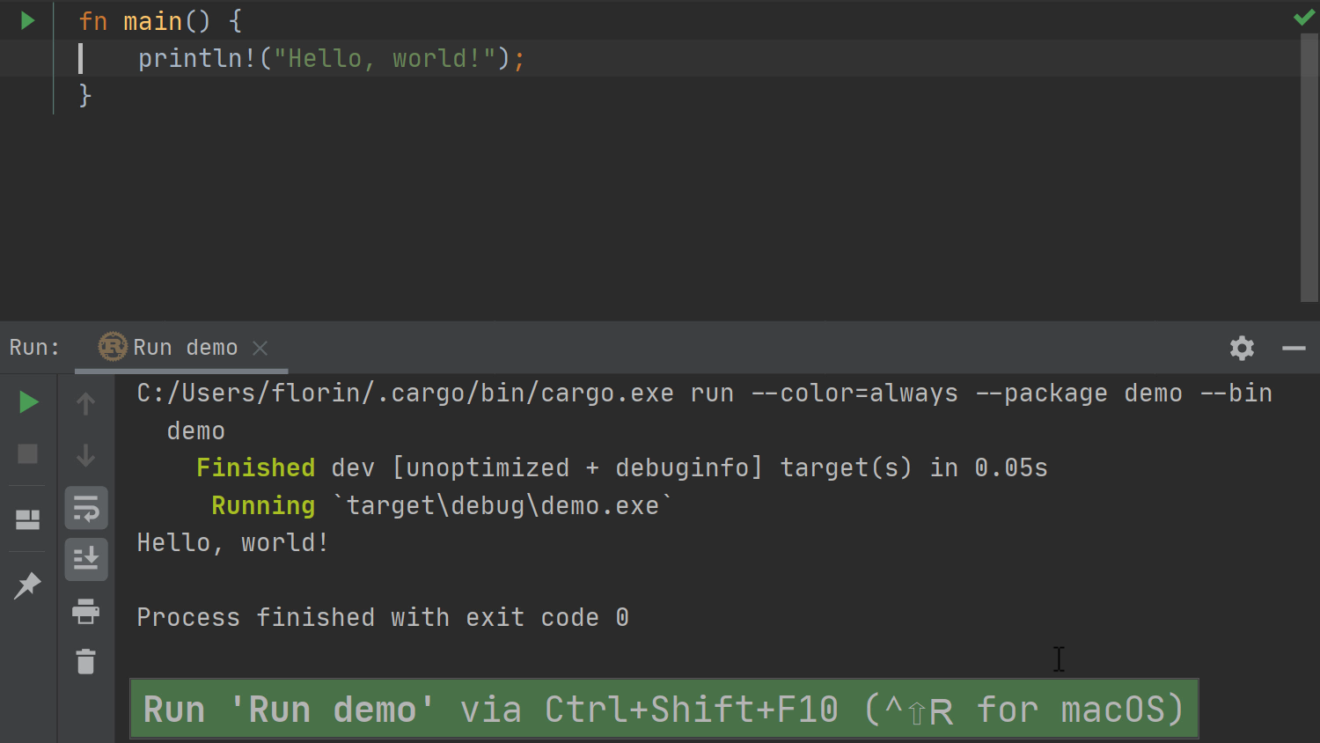The width and height of the screenshot is (1320, 743).
Task: Click the Up the stack trace arrow
Action: pyautogui.click(x=85, y=403)
